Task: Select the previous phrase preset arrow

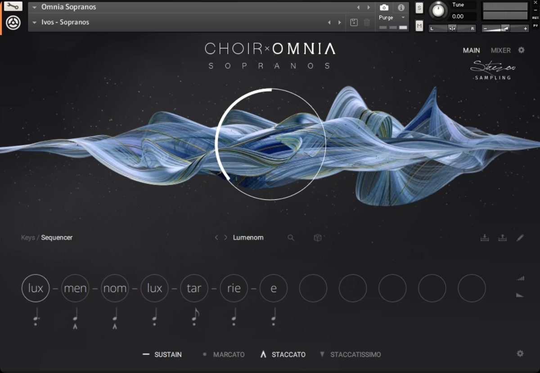Action: [216, 237]
